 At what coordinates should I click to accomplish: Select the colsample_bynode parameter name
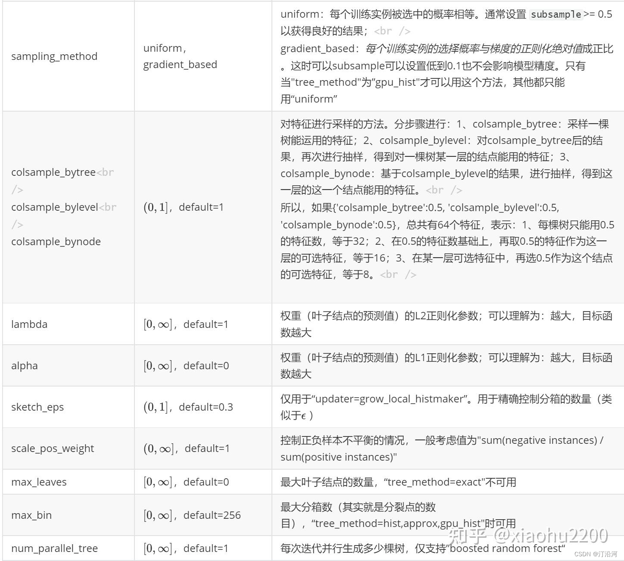coord(56,241)
